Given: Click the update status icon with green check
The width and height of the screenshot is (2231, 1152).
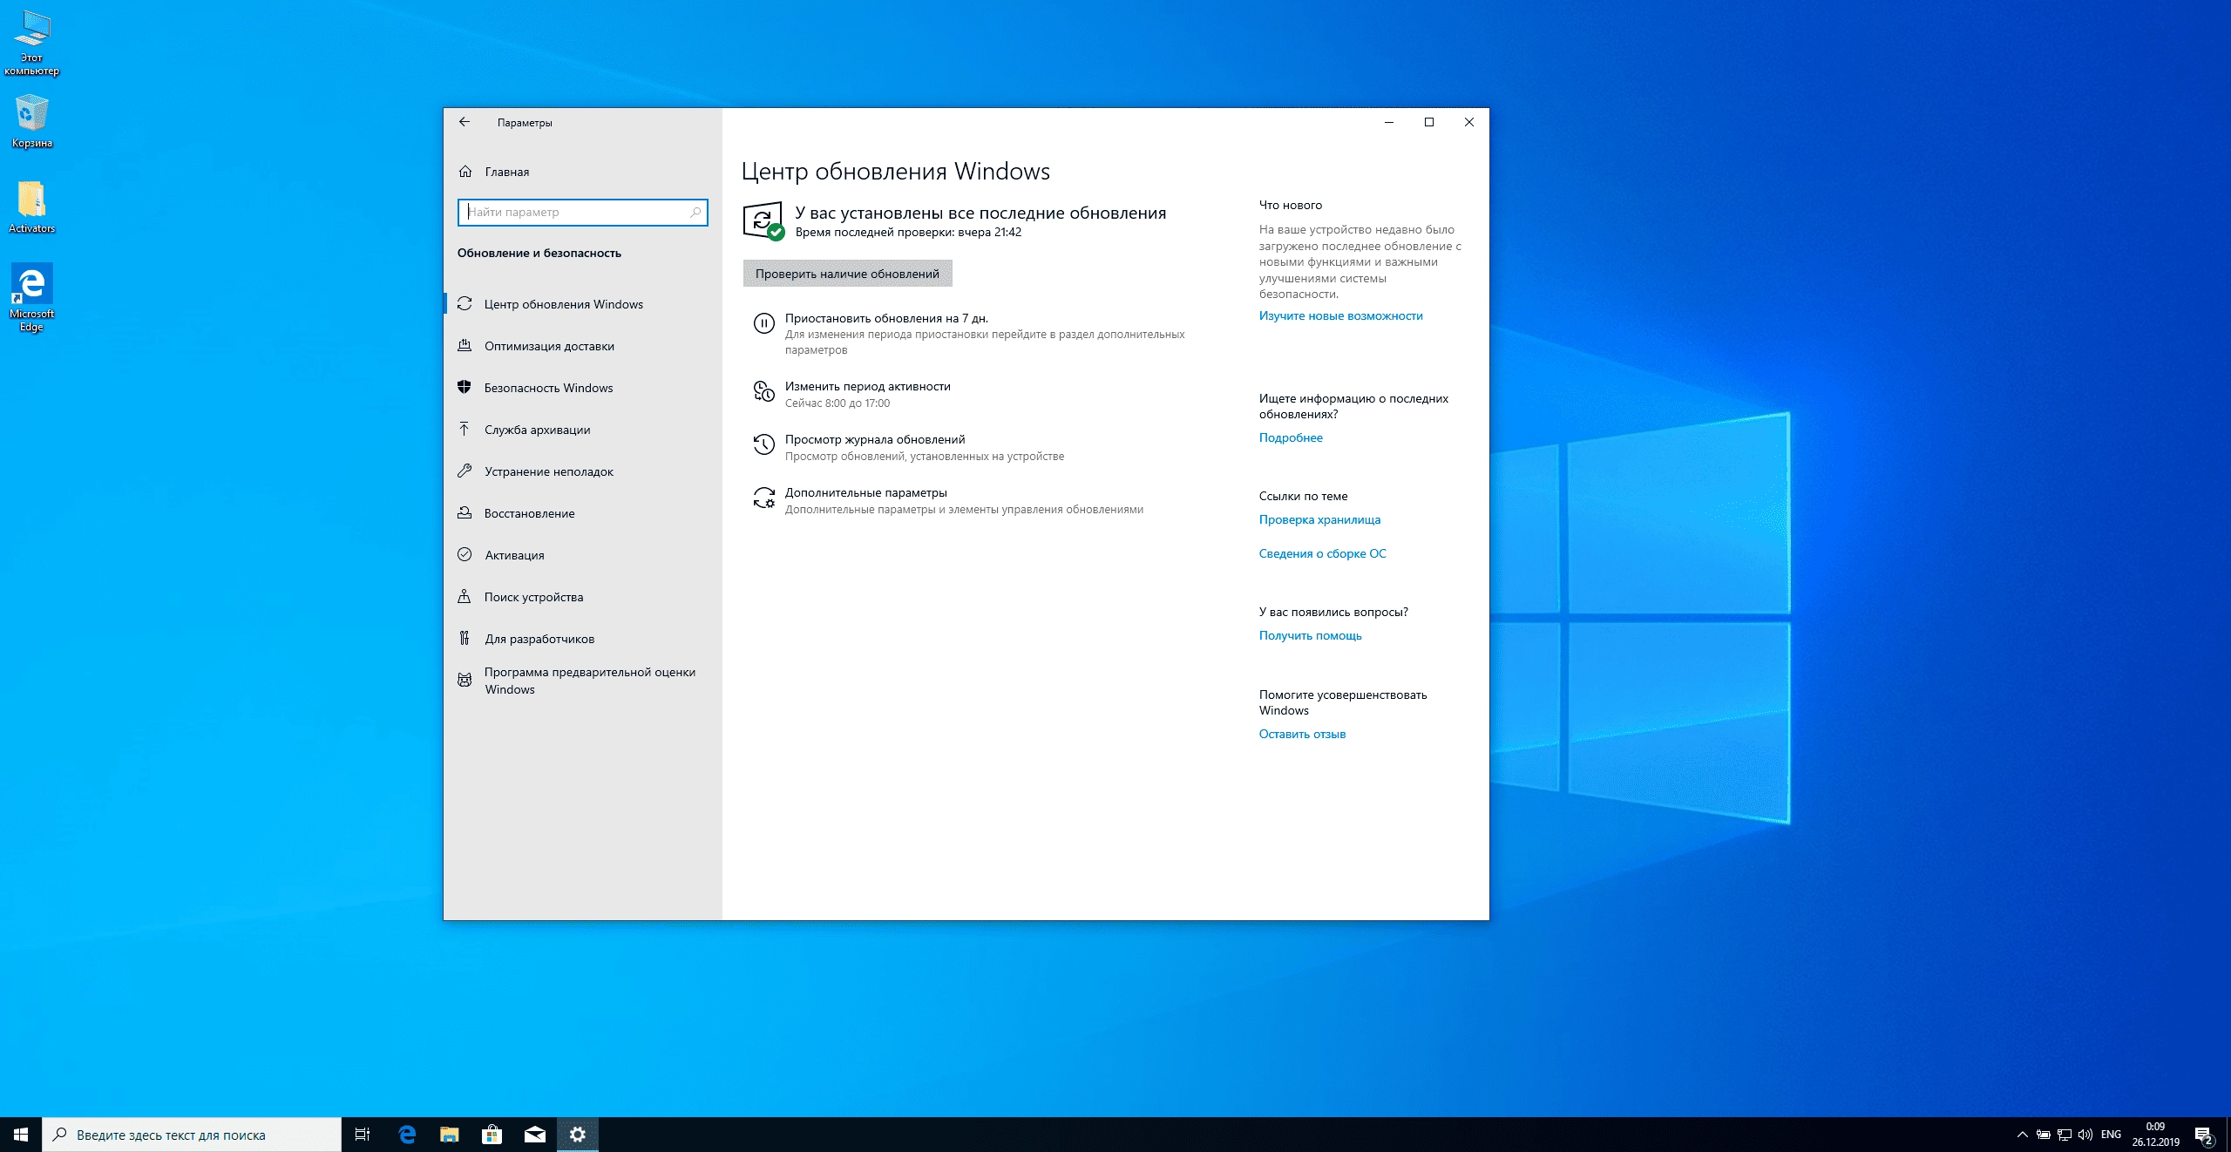Looking at the screenshot, I should tap(763, 220).
